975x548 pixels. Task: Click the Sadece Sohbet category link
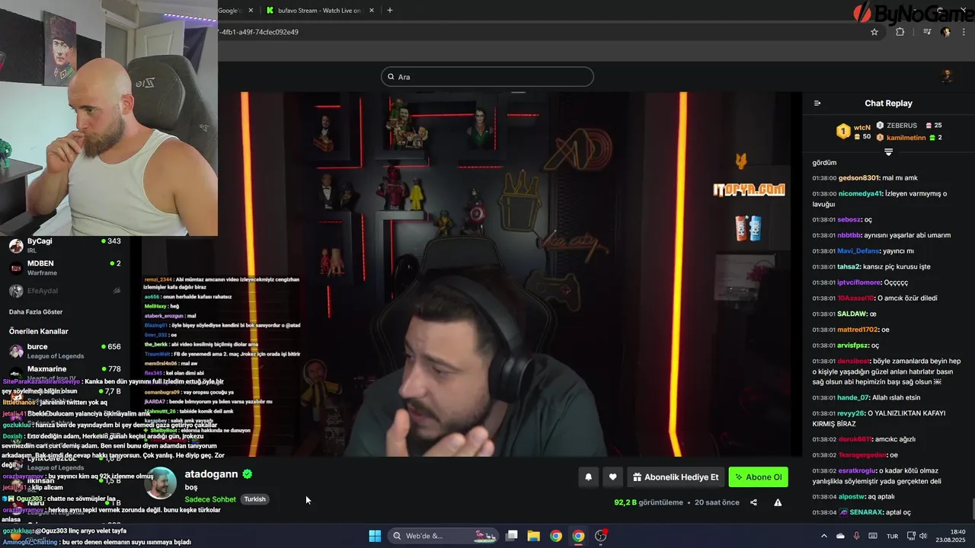[x=210, y=499]
